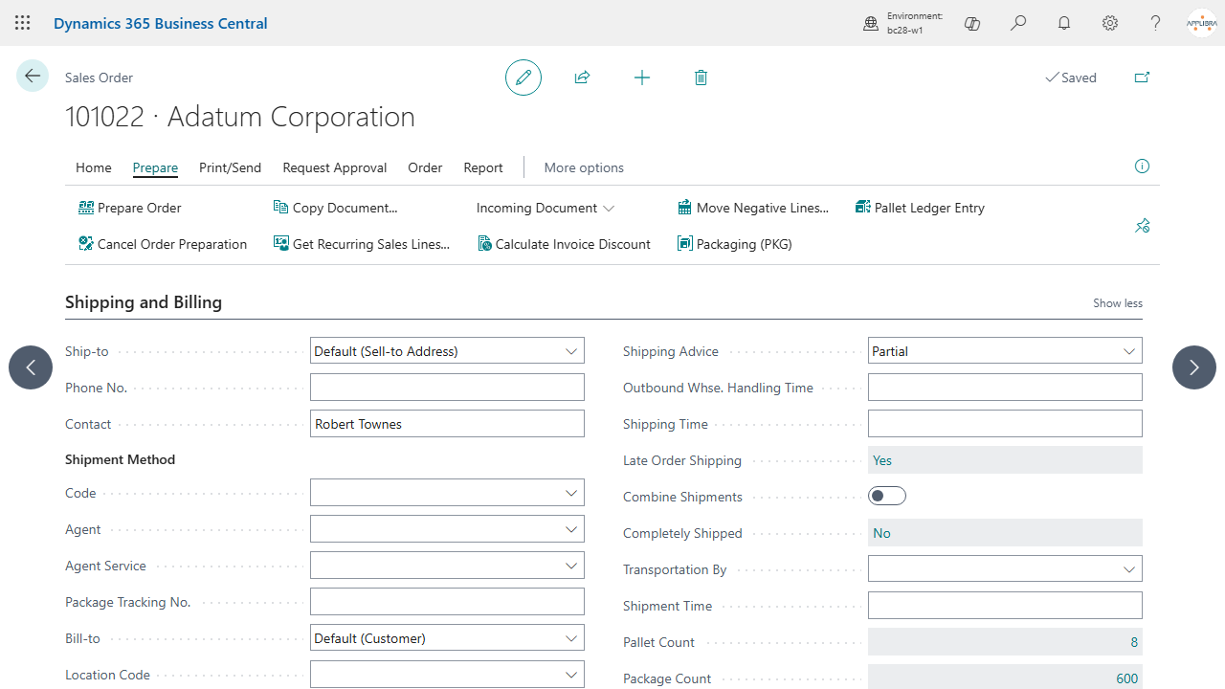
Task: Show notifications via the bell icon
Action: pyautogui.click(x=1064, y=23)
